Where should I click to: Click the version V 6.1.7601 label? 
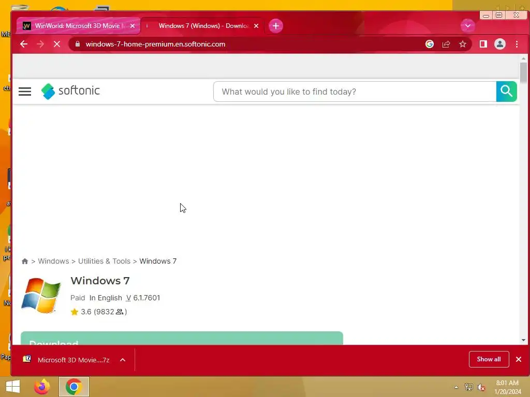tap(143, 298)
